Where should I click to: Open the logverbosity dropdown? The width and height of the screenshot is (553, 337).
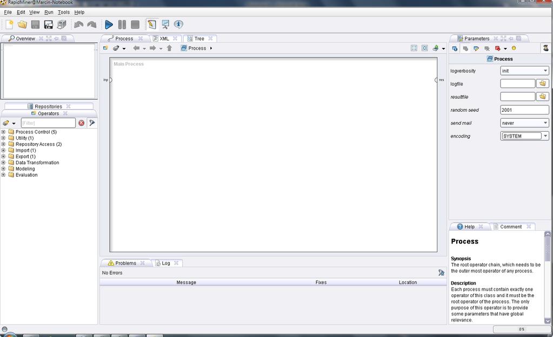coord(524,71)
